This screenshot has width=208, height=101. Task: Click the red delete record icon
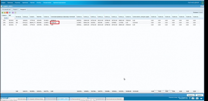[7, 13]
